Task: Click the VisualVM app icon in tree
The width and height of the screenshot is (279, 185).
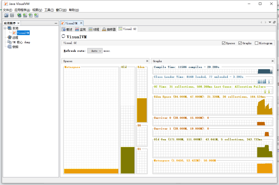Action: pyautogui.click(x=14, y=33)
